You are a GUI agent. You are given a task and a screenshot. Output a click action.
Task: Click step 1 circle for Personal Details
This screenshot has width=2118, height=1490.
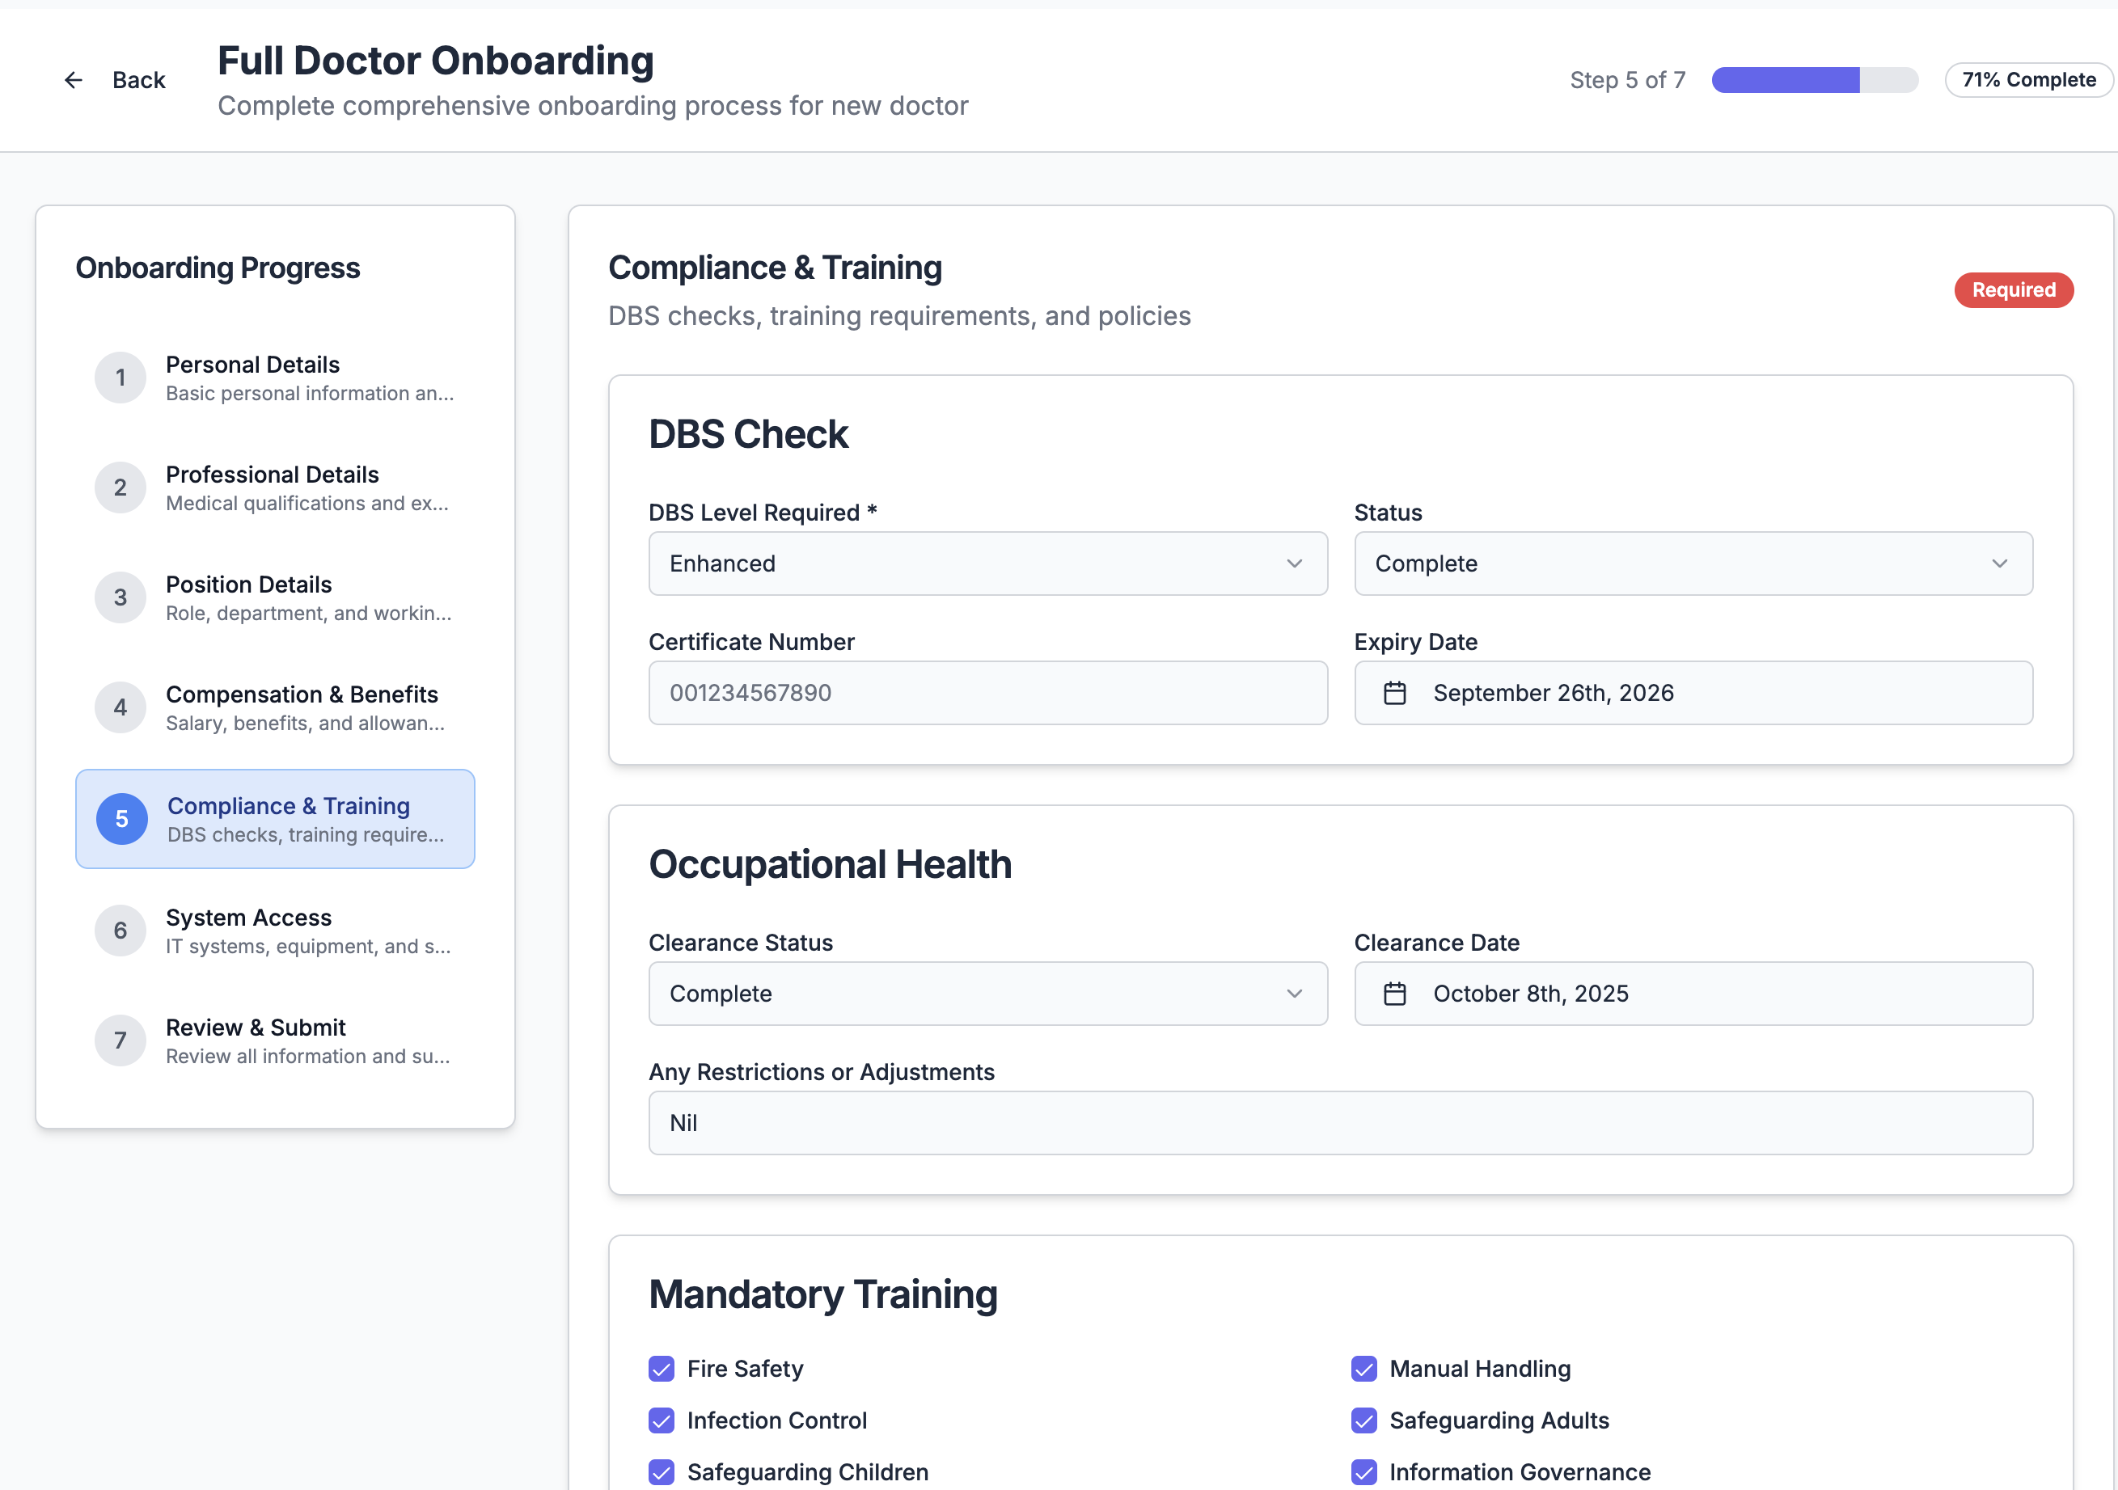pos(120,377)
